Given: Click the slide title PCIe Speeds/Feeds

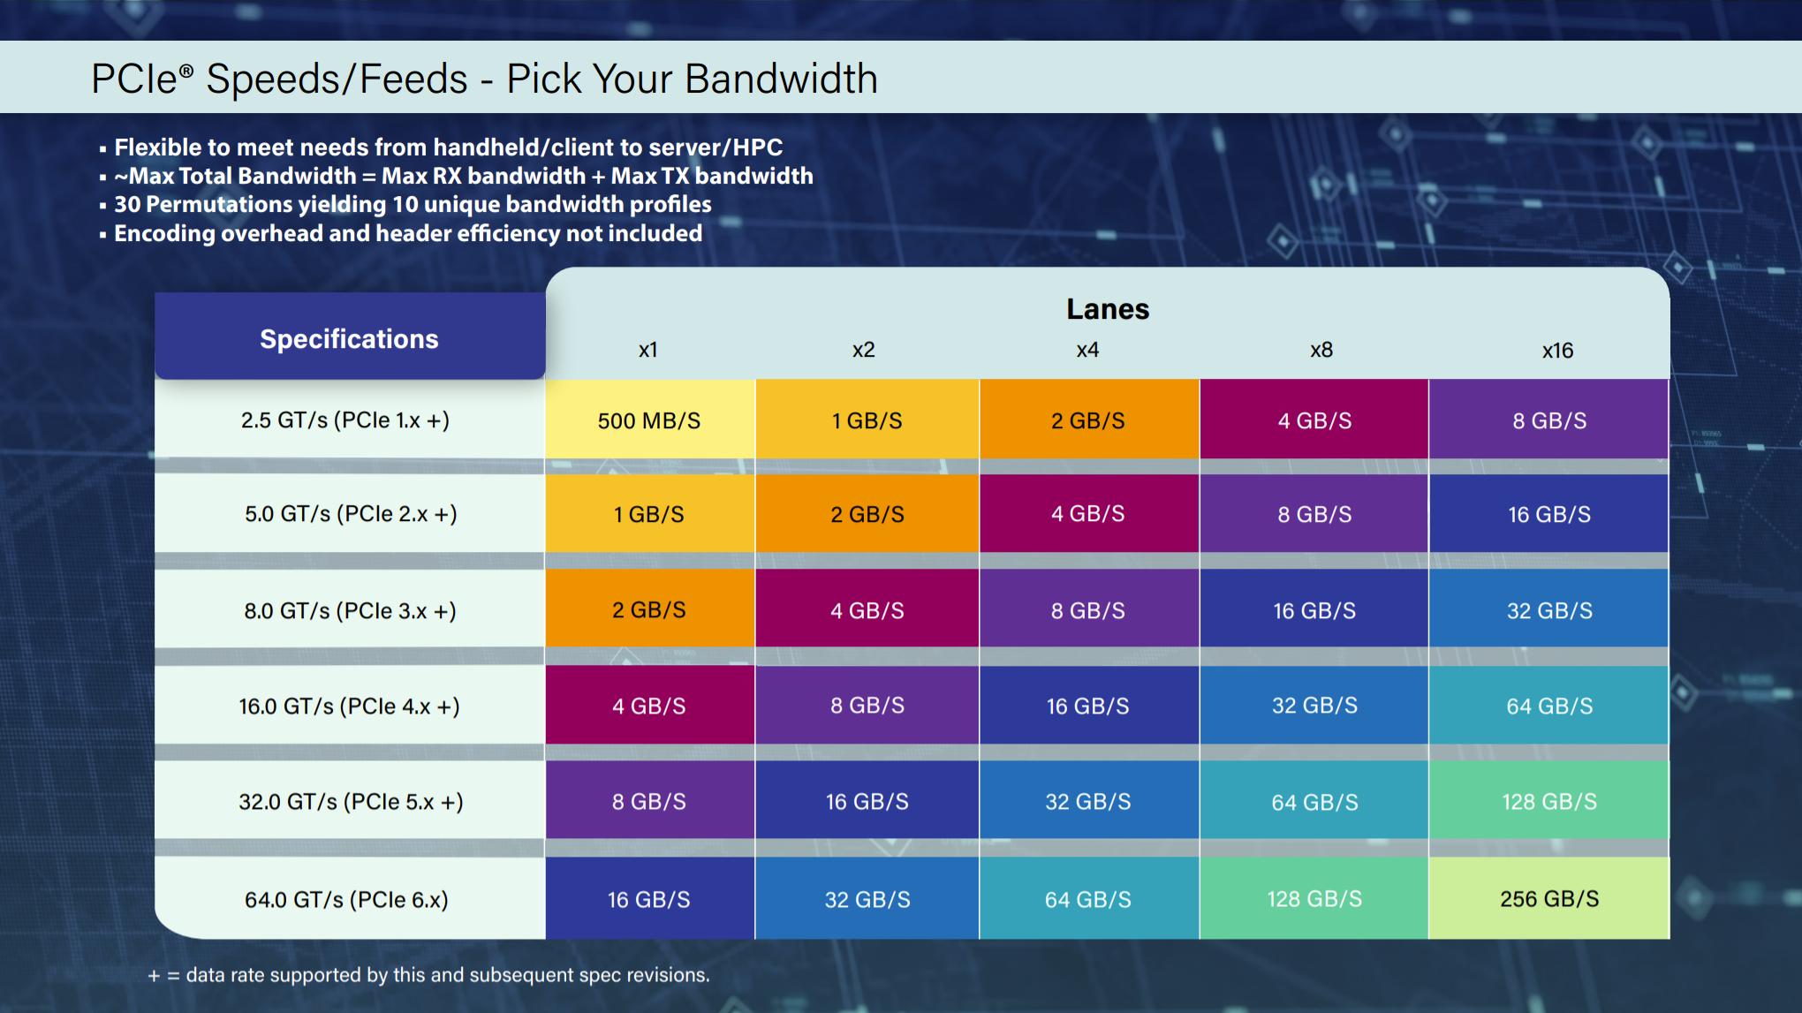Looking at the screenshot, I should point(484,79).
